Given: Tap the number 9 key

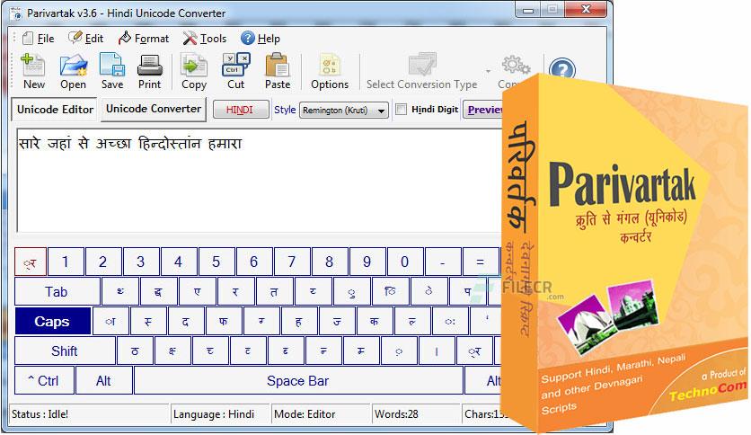Looking at the screenshot, I should point(367,262).
